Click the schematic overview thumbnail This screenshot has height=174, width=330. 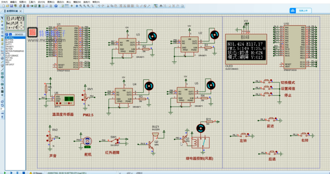click(x=15, y=23)
